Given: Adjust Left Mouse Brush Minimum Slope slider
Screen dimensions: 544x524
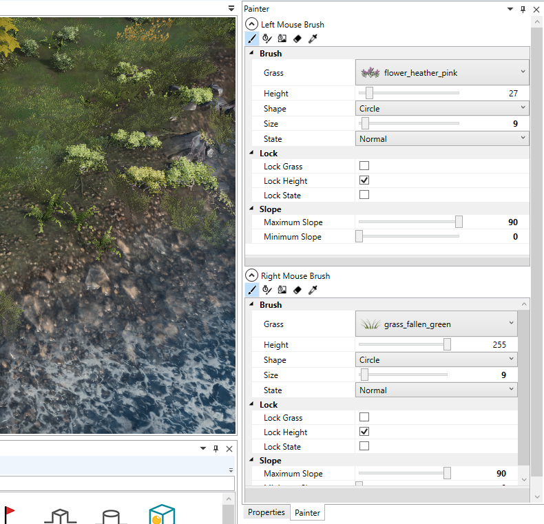Looking at the screenshot, I should [x=359, y=236].
